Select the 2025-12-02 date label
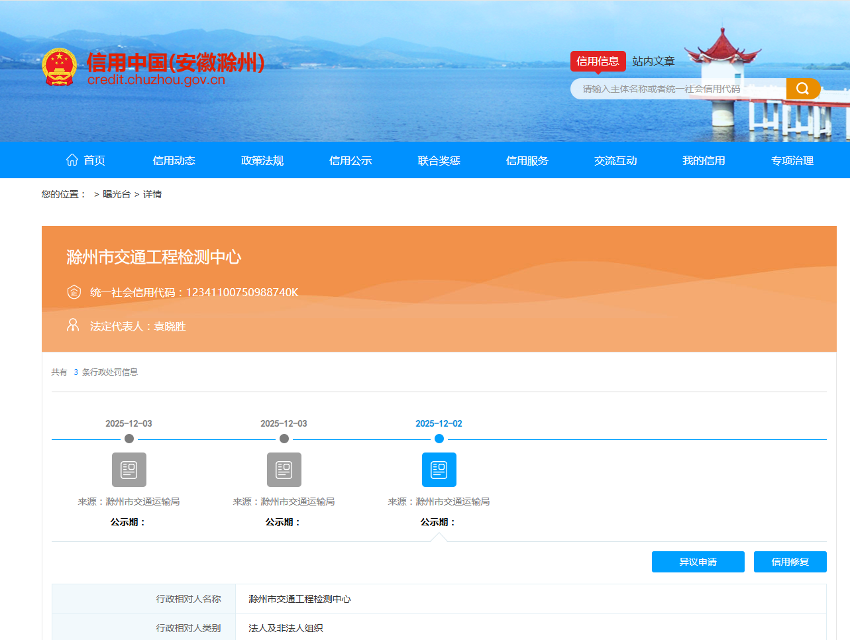Image resolution: width=850 pixels, height=640 pixels. point(439,423)
